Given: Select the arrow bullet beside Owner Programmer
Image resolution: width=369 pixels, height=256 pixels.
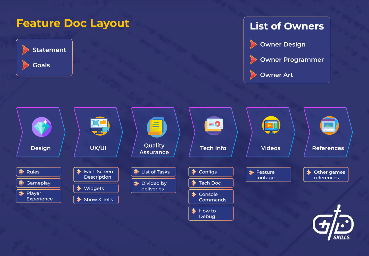Looking at the screenshot, I should tap(253, 60).
